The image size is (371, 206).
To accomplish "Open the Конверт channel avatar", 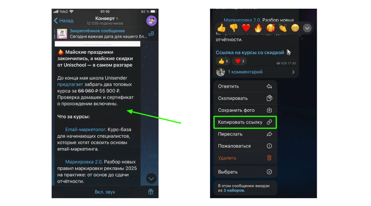I will pyautogui.click(x=151, y=21).
